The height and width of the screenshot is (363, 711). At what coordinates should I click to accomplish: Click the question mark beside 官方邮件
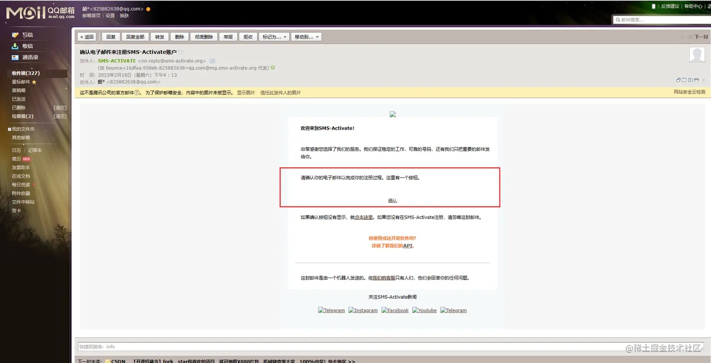[x=137, y=93]
